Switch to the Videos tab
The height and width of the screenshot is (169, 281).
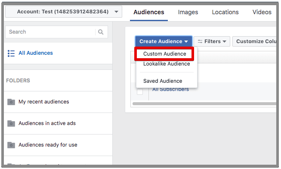(x=262, y=12)
